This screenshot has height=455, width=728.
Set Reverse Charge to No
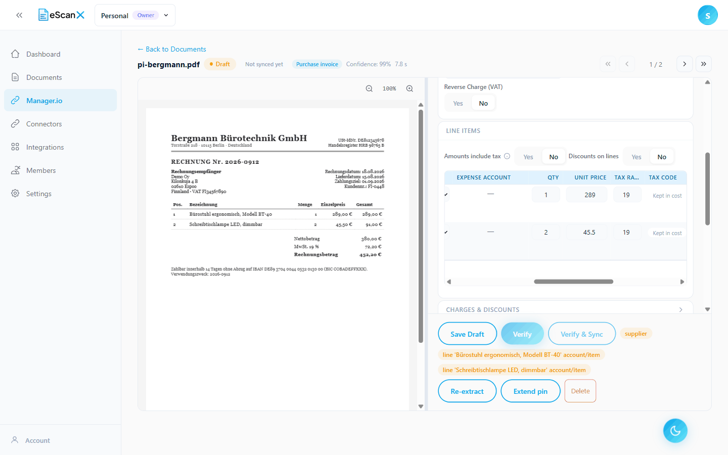tap(483, 103)
